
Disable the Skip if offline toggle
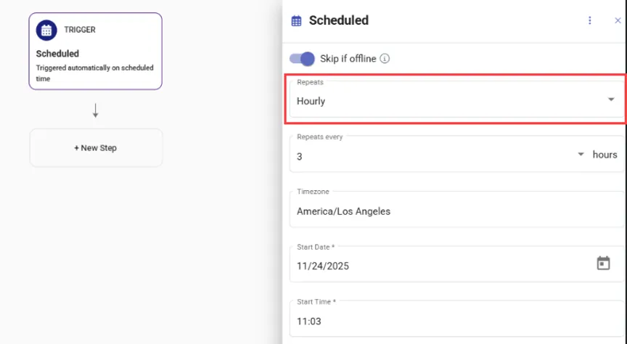[302, 59]
